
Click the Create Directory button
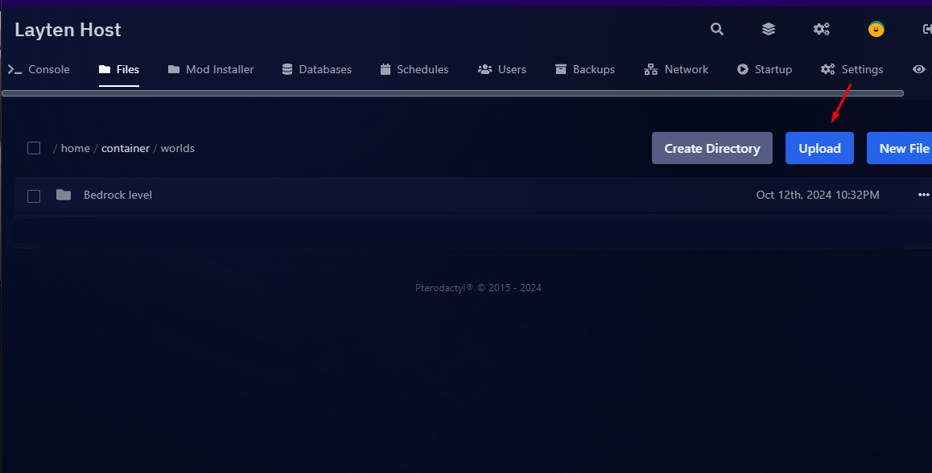[711, 148]
